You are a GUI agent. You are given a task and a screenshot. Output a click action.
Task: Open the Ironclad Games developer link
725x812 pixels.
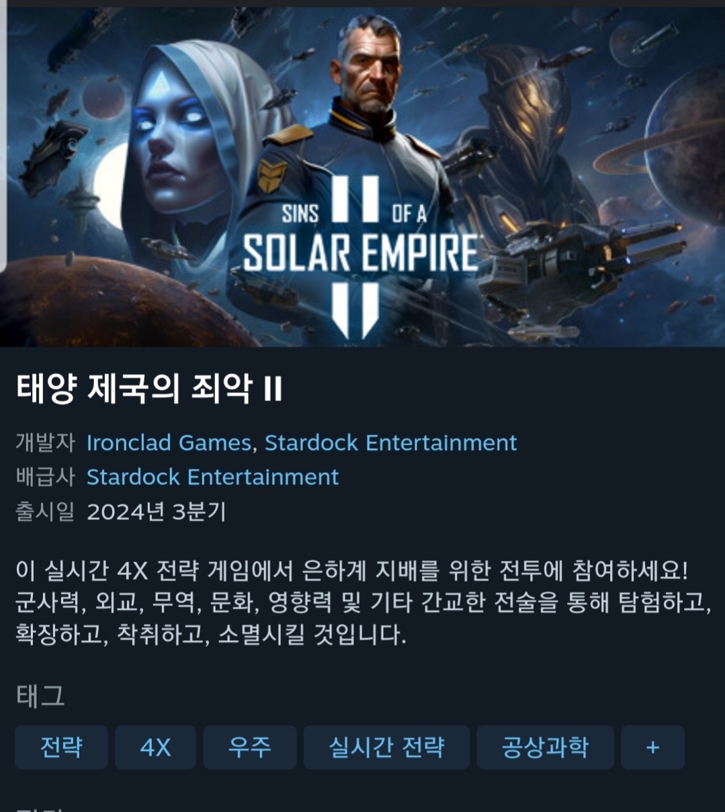point(169,443)
